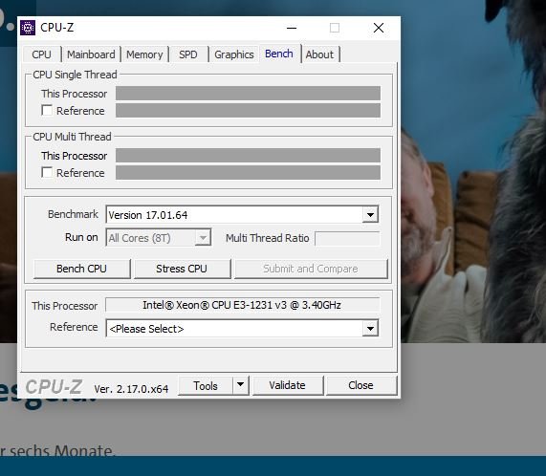This screenshot has width=546, height=476.
Task: Click the Single Thread Reference bar
Action: 248,110
